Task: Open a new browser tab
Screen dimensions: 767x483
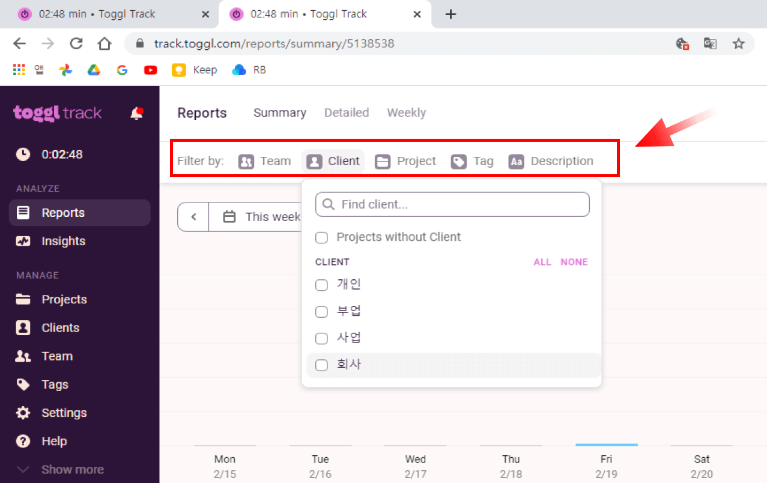Action: (x=451, y=14)
